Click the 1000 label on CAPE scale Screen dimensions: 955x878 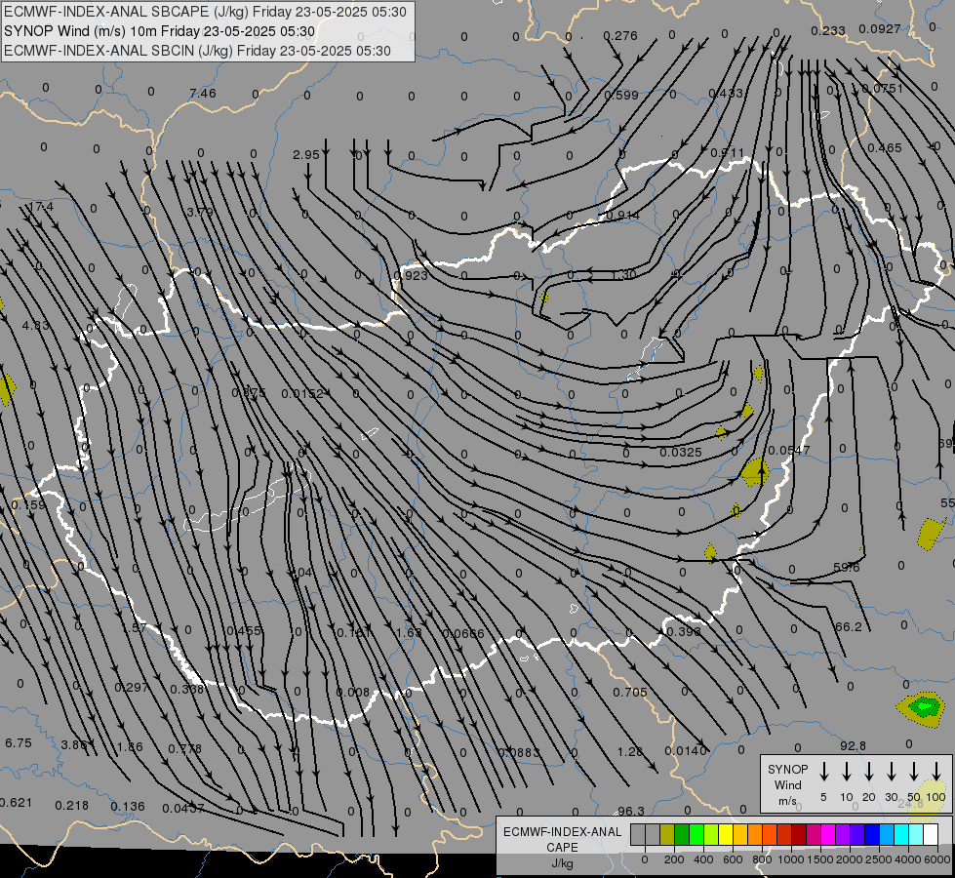(x=790, y=859)
